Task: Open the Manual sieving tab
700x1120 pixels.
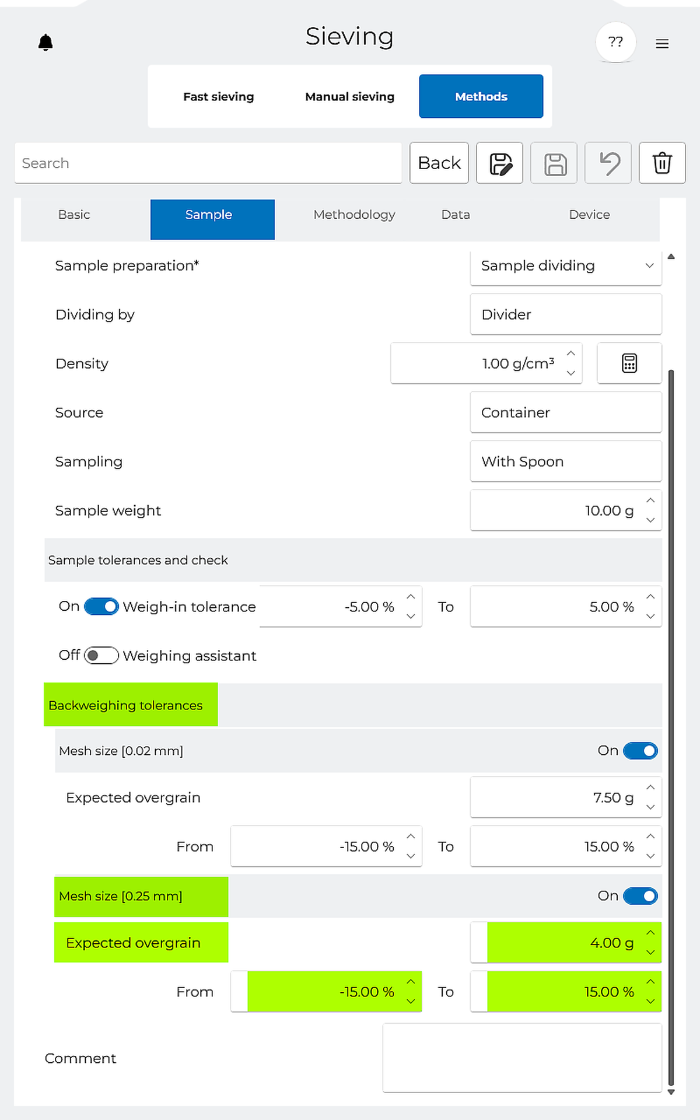Action: tap(349, 97)
